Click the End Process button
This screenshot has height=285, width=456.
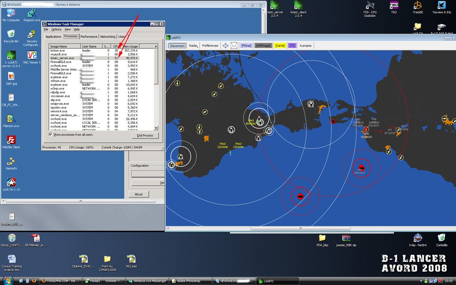pos(145,135)
